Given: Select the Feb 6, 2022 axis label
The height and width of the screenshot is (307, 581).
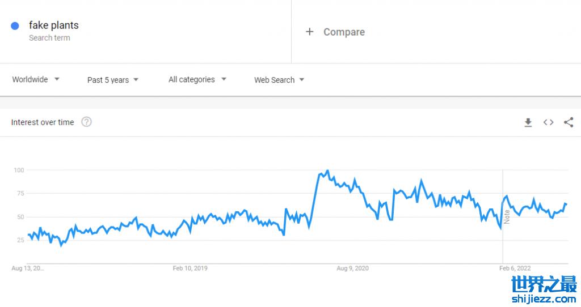Looking at the screenshot, I should (515, 268).
